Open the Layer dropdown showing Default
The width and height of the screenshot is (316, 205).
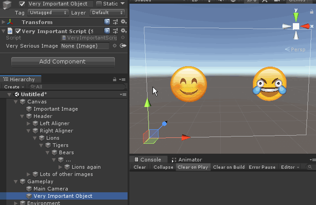(107, 13)
